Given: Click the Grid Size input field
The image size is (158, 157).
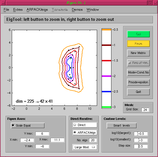Looking at the screenshot, I should click(x=145, y=110).
